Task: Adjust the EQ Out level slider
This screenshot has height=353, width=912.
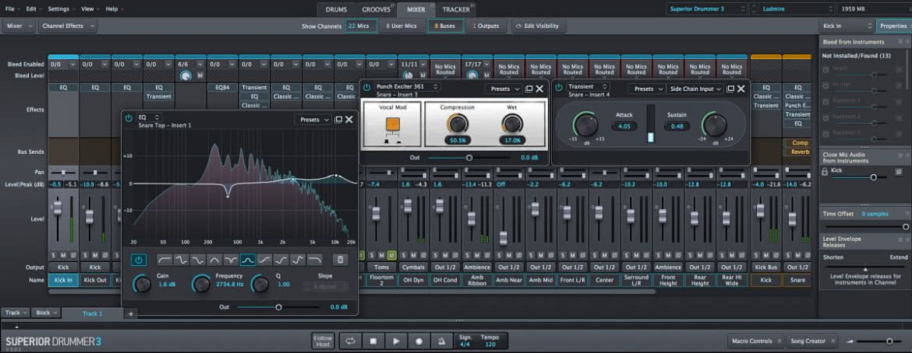Action: (278, 307)
